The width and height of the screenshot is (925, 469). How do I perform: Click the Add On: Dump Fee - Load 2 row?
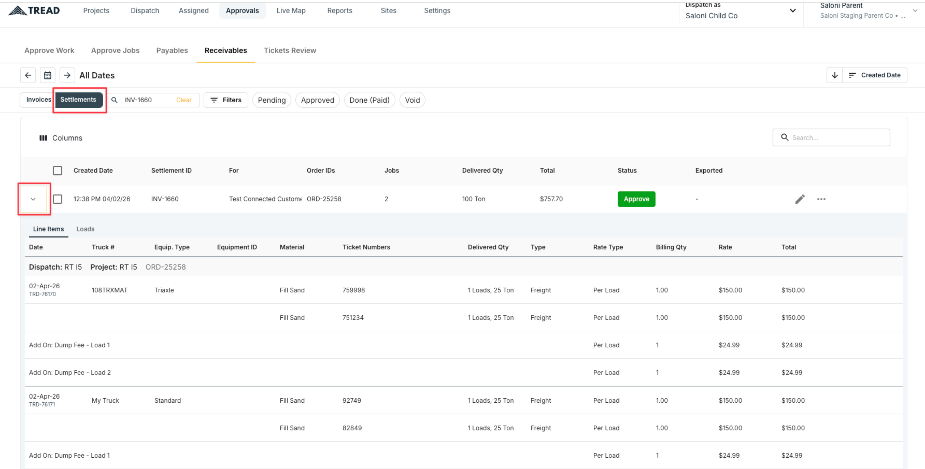click(464, 373)
